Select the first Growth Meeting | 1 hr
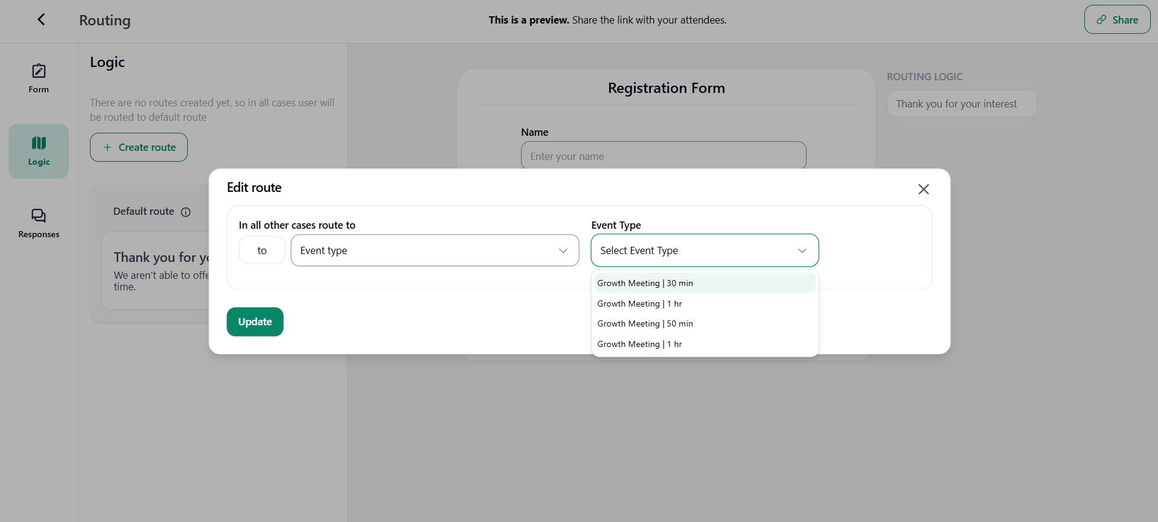 coord(639,304)
